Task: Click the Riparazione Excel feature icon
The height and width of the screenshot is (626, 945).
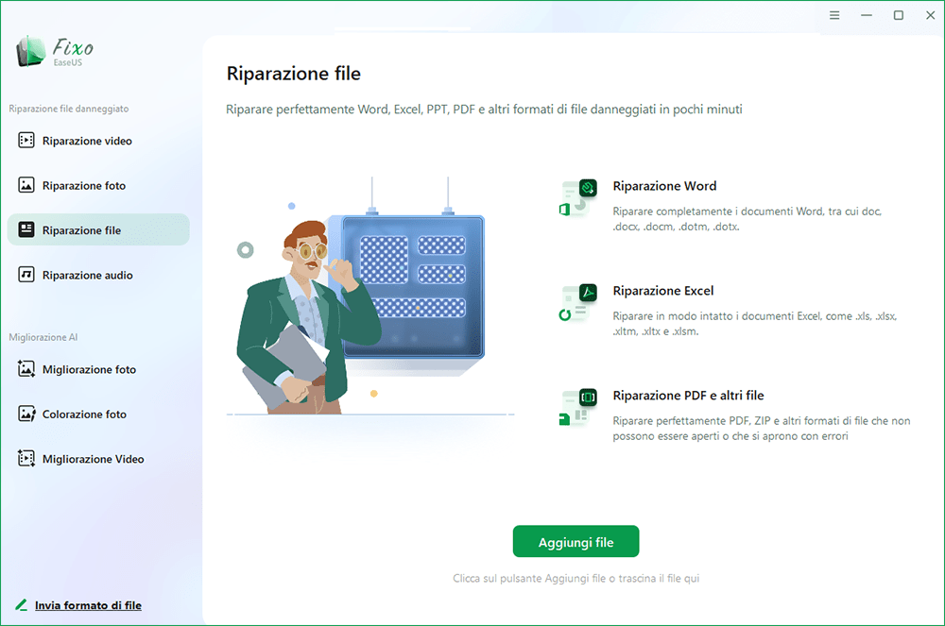Action: point(578,303)
